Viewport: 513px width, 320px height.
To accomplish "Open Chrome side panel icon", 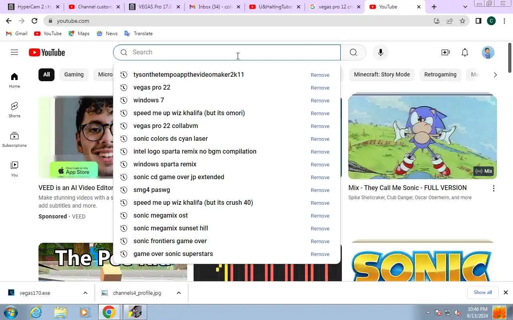I will click(479, 21).
